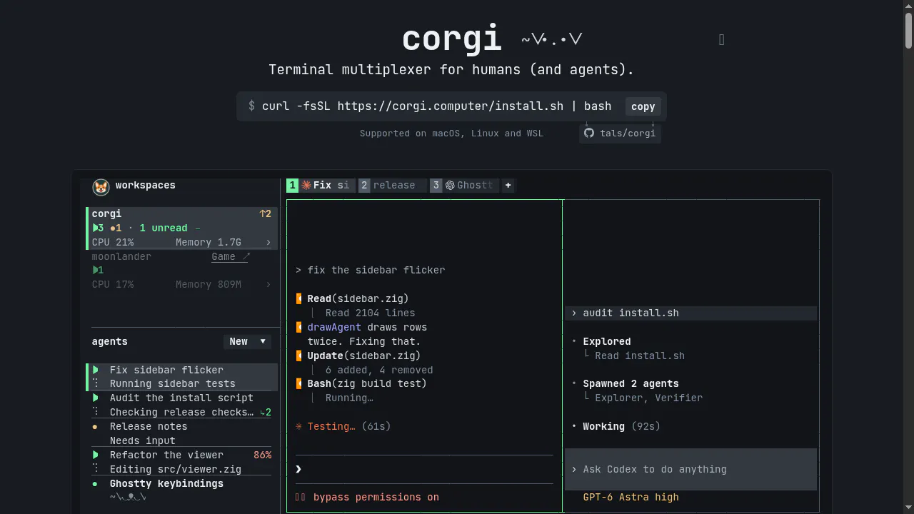Click the orange dot beside Release notes

(95, 426)
